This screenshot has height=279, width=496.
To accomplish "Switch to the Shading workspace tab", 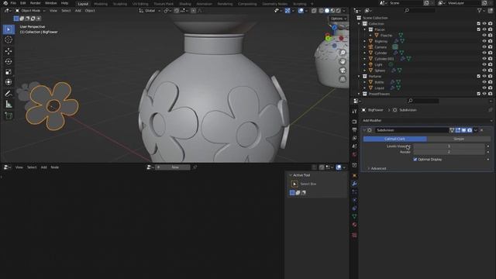I will pos(185,4).
